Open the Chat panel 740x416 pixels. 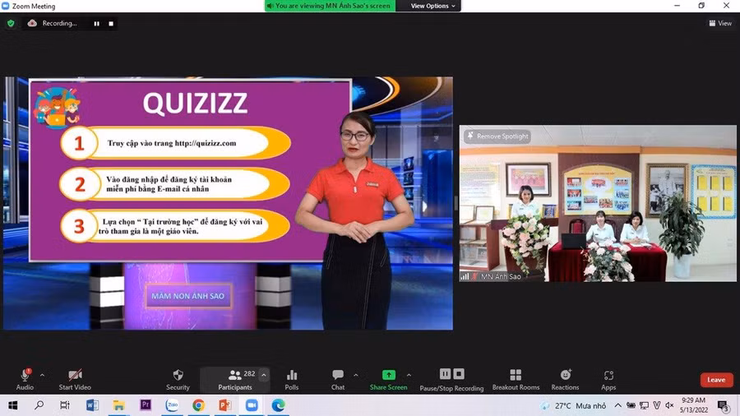tap(338, 379)
